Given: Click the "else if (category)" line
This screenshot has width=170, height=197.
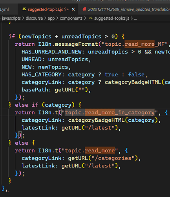Looking at the screenshot, I should coord(45,105).
